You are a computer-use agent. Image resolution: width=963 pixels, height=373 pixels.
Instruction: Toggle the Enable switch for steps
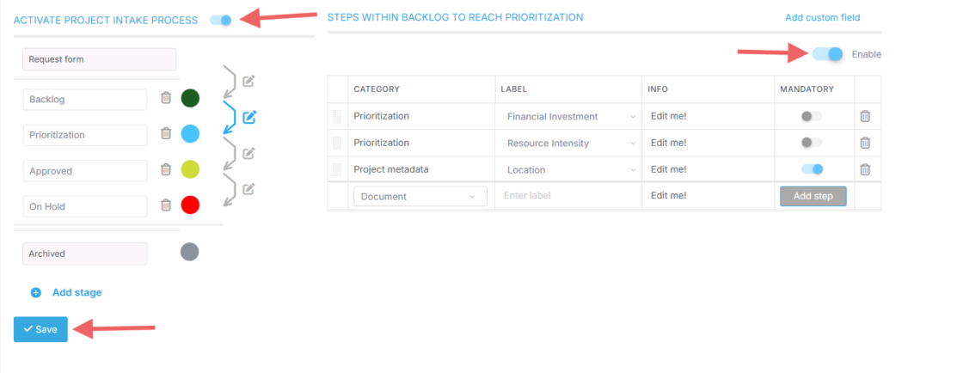point(828,54)
